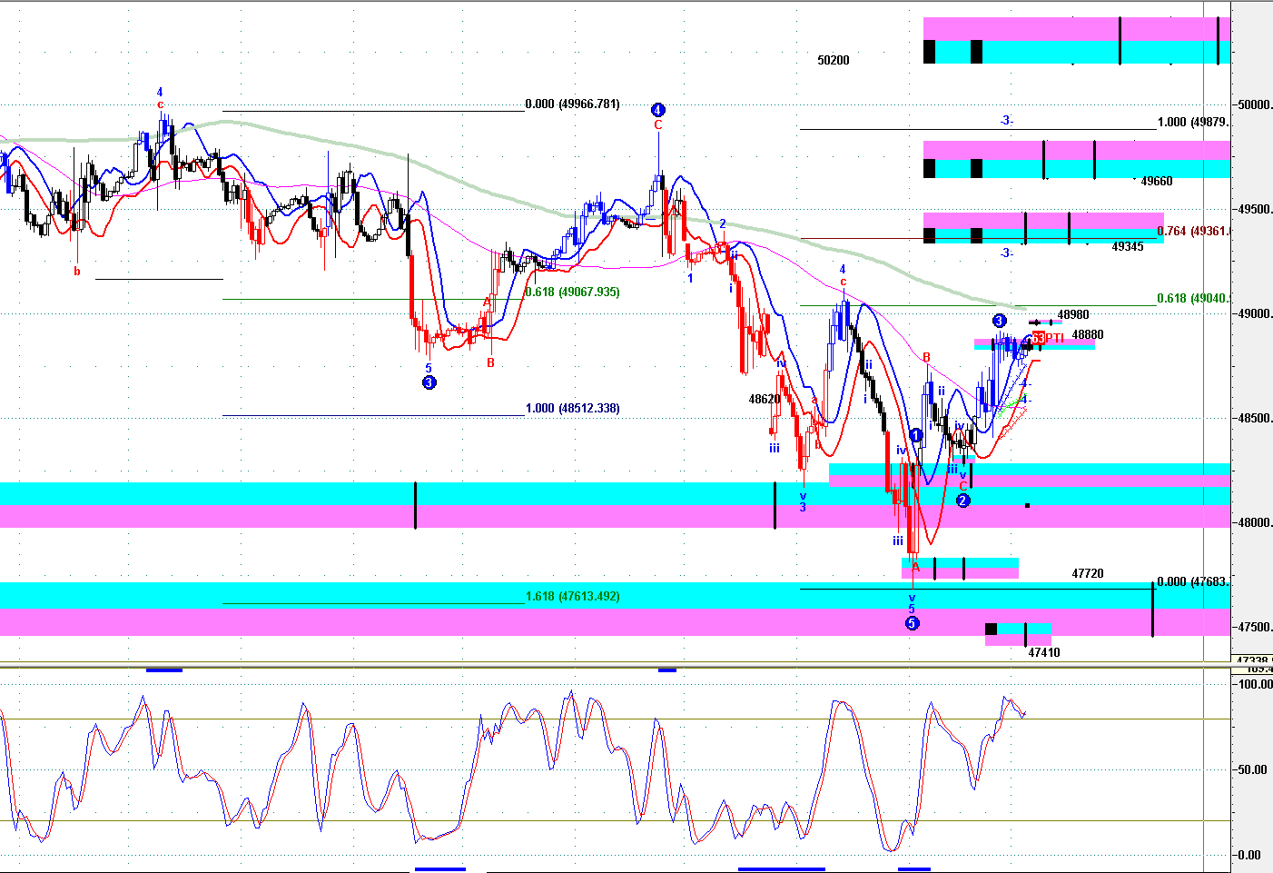
Task: Click the 50.00 oscillator axis label
Action: pos(1252,769)
